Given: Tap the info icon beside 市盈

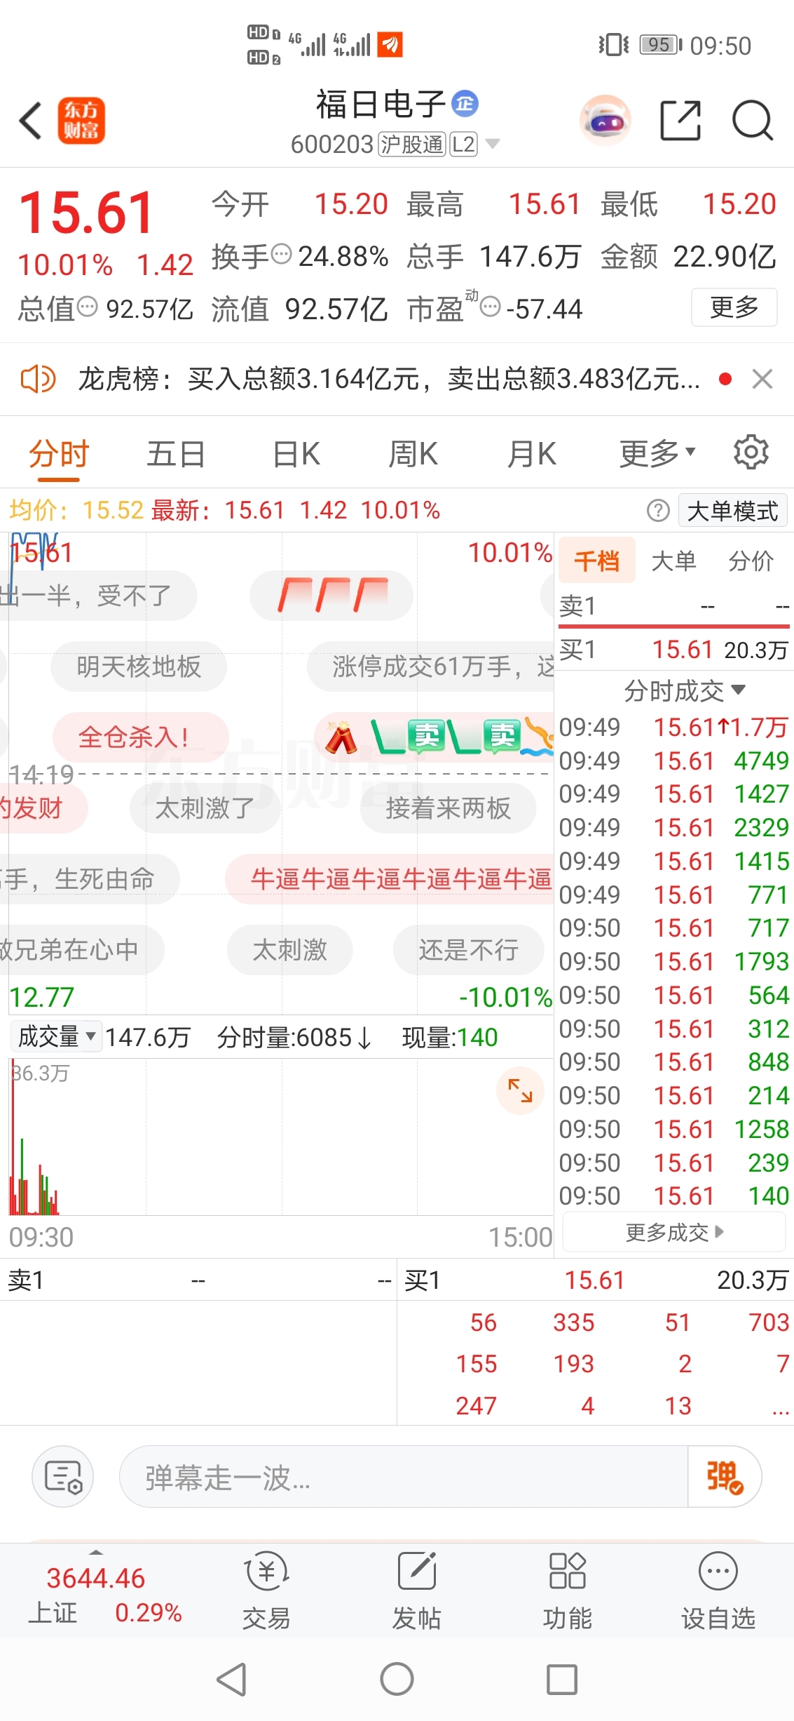Looking at the screenshot, I should (491, 306).
